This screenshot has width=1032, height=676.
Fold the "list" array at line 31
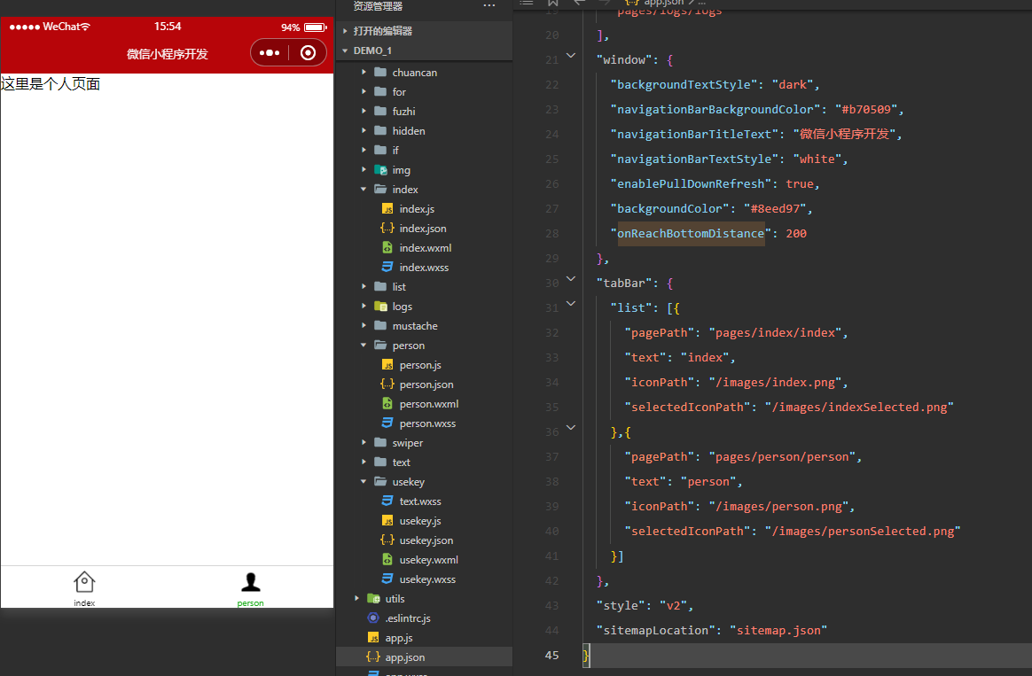[x=570, y=303]
